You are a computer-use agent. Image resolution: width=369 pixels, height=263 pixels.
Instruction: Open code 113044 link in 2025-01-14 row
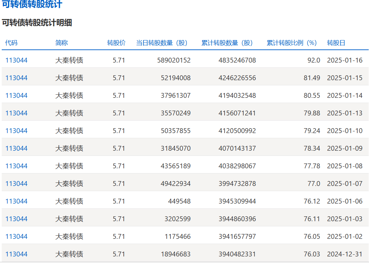click(16, 96)
